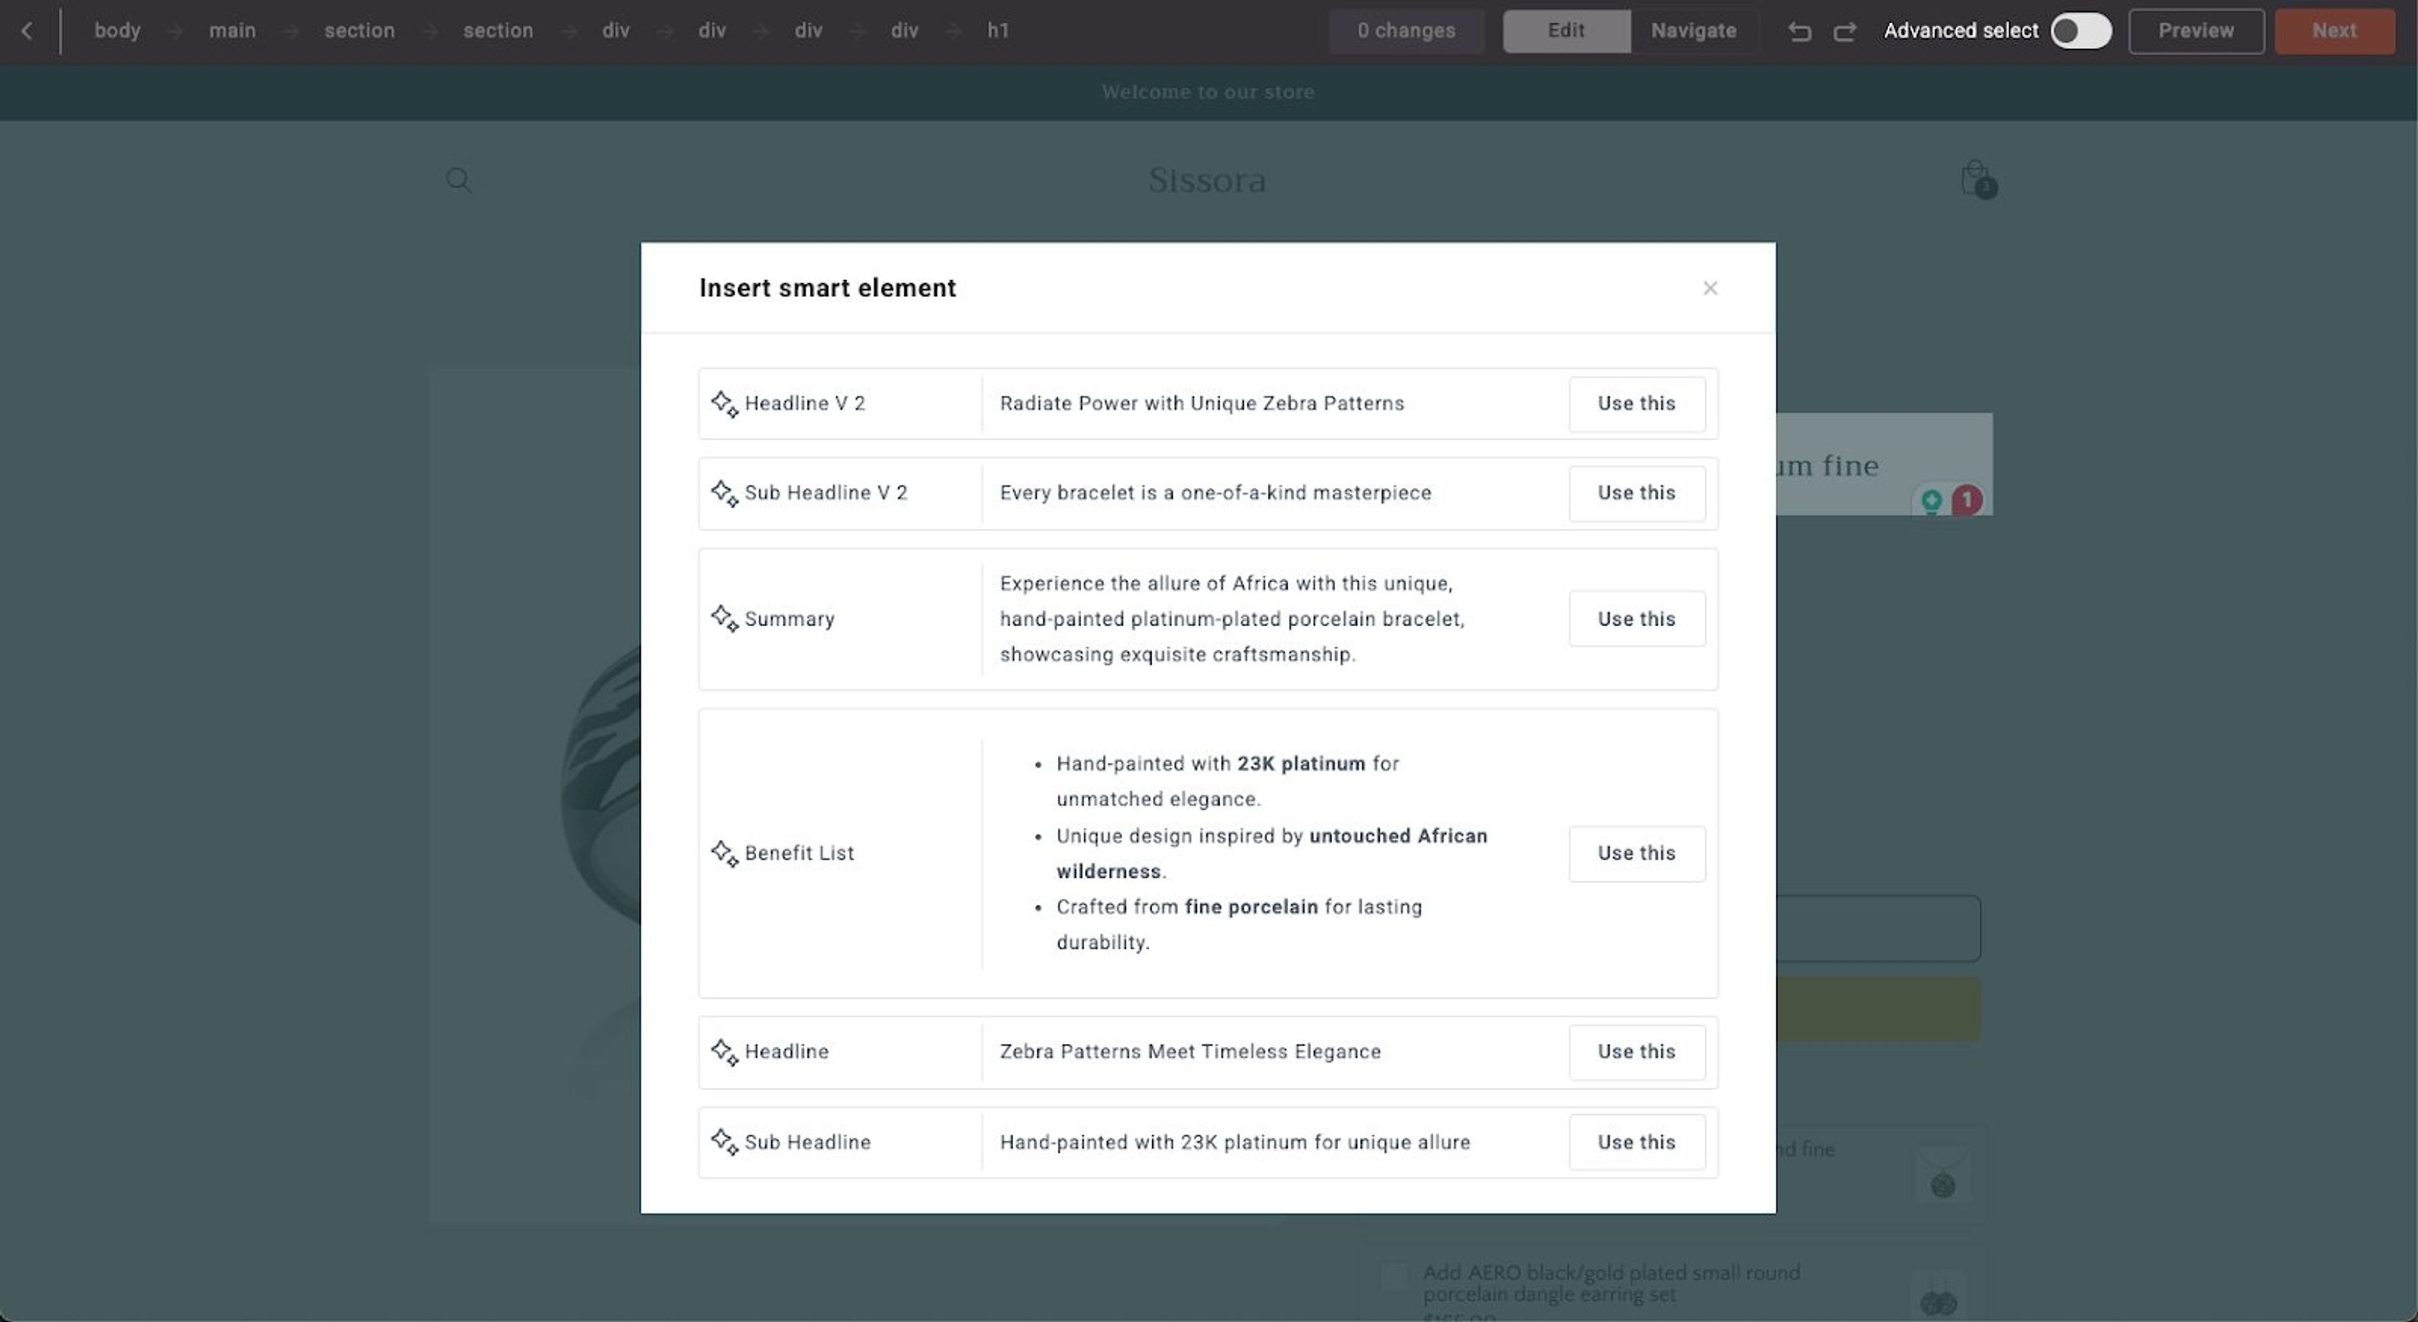2418x1322 pixels.
Task: Click the redo arrow icon
Action: point(1844,31)
